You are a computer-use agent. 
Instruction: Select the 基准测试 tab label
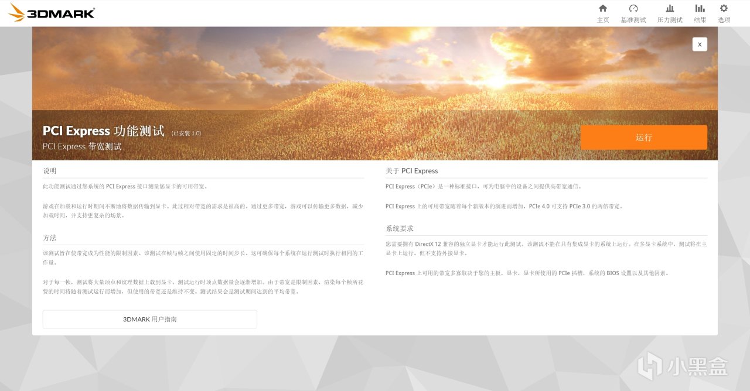coord(633,20)
